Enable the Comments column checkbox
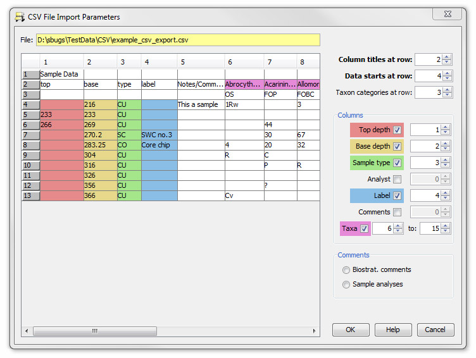476x358 pixels. (397, 212)
